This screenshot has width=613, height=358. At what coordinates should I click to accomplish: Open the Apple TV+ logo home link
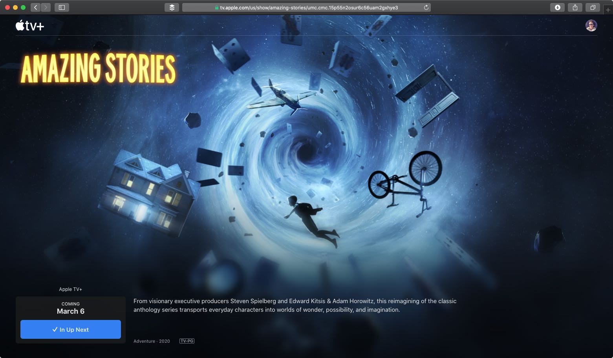pos(30,25)
